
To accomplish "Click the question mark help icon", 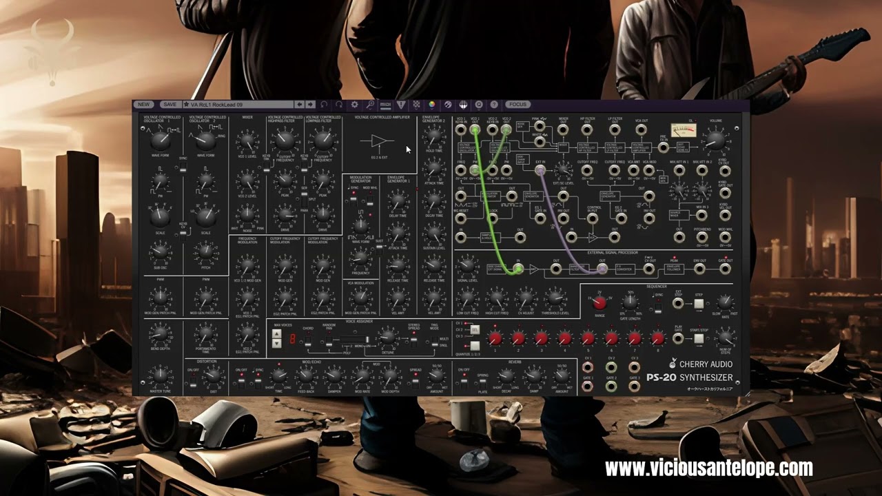I will coord(494,105).
